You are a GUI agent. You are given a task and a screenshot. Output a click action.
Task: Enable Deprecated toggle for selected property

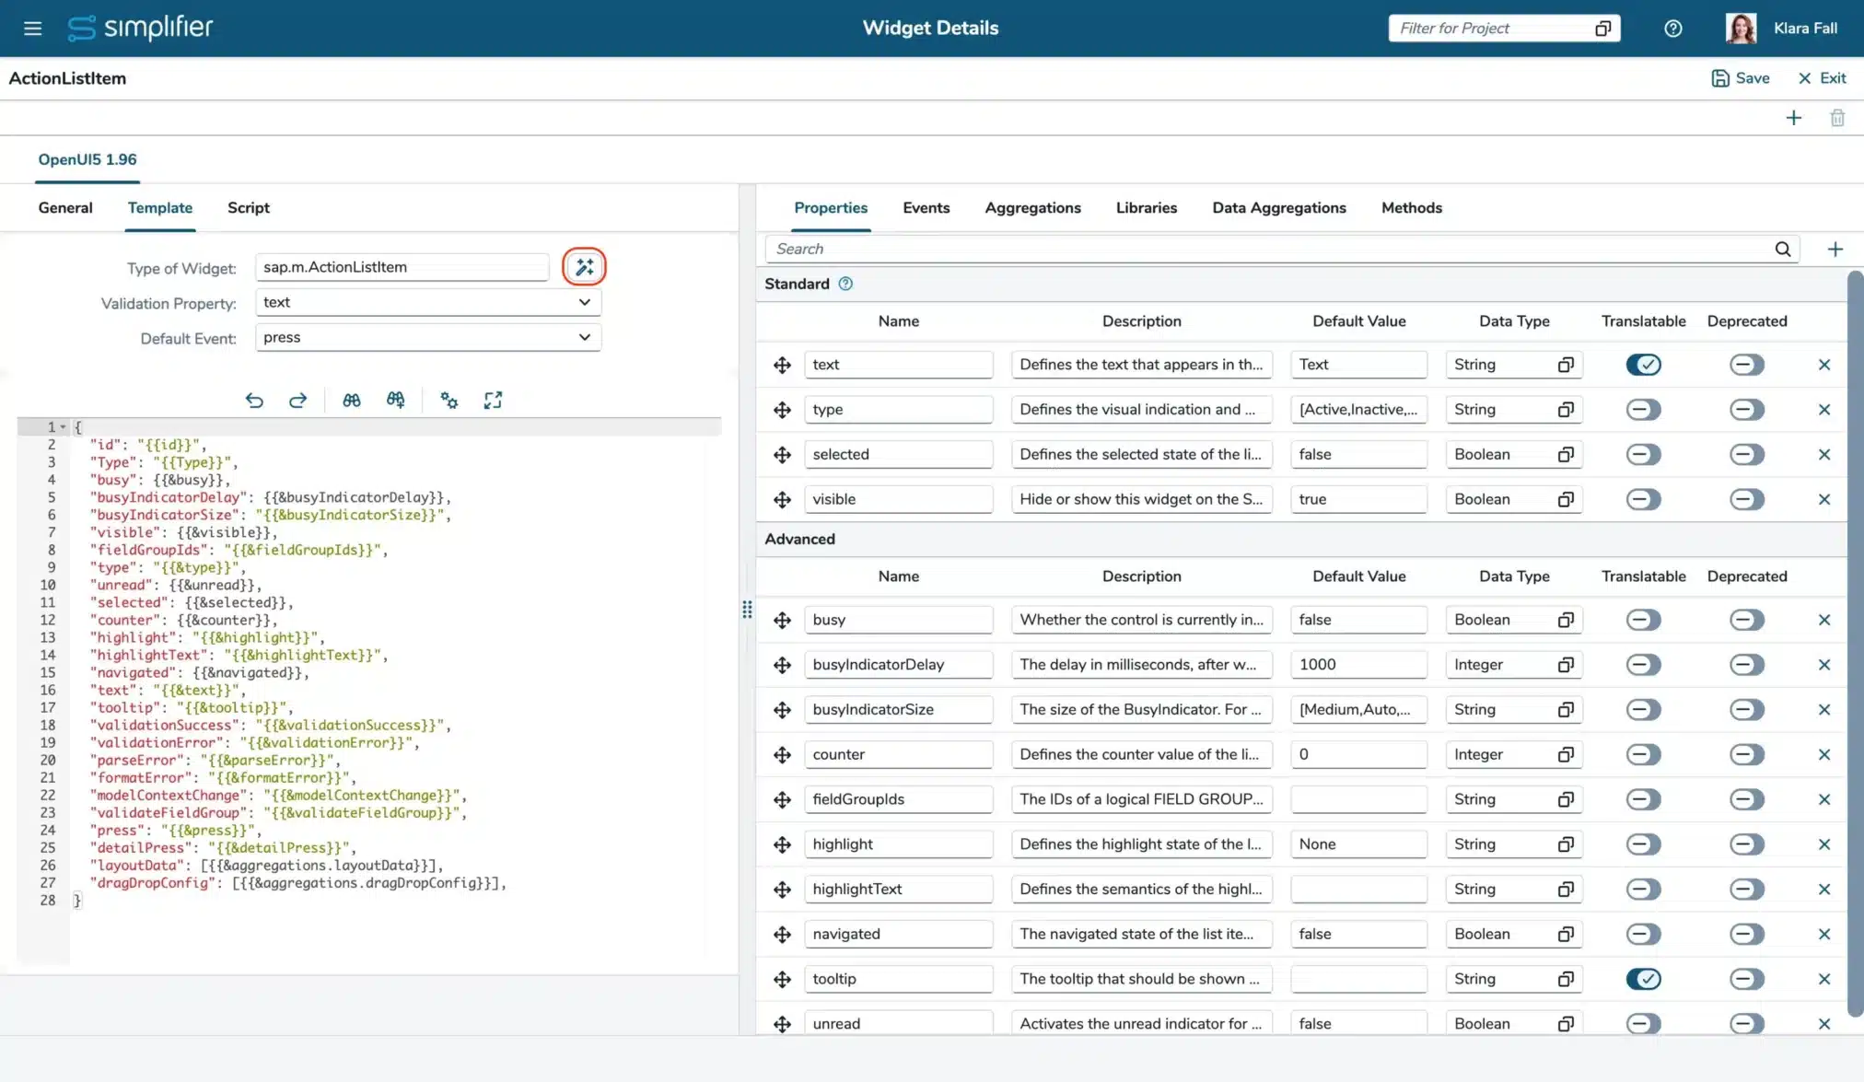(x=1746, y=454)
